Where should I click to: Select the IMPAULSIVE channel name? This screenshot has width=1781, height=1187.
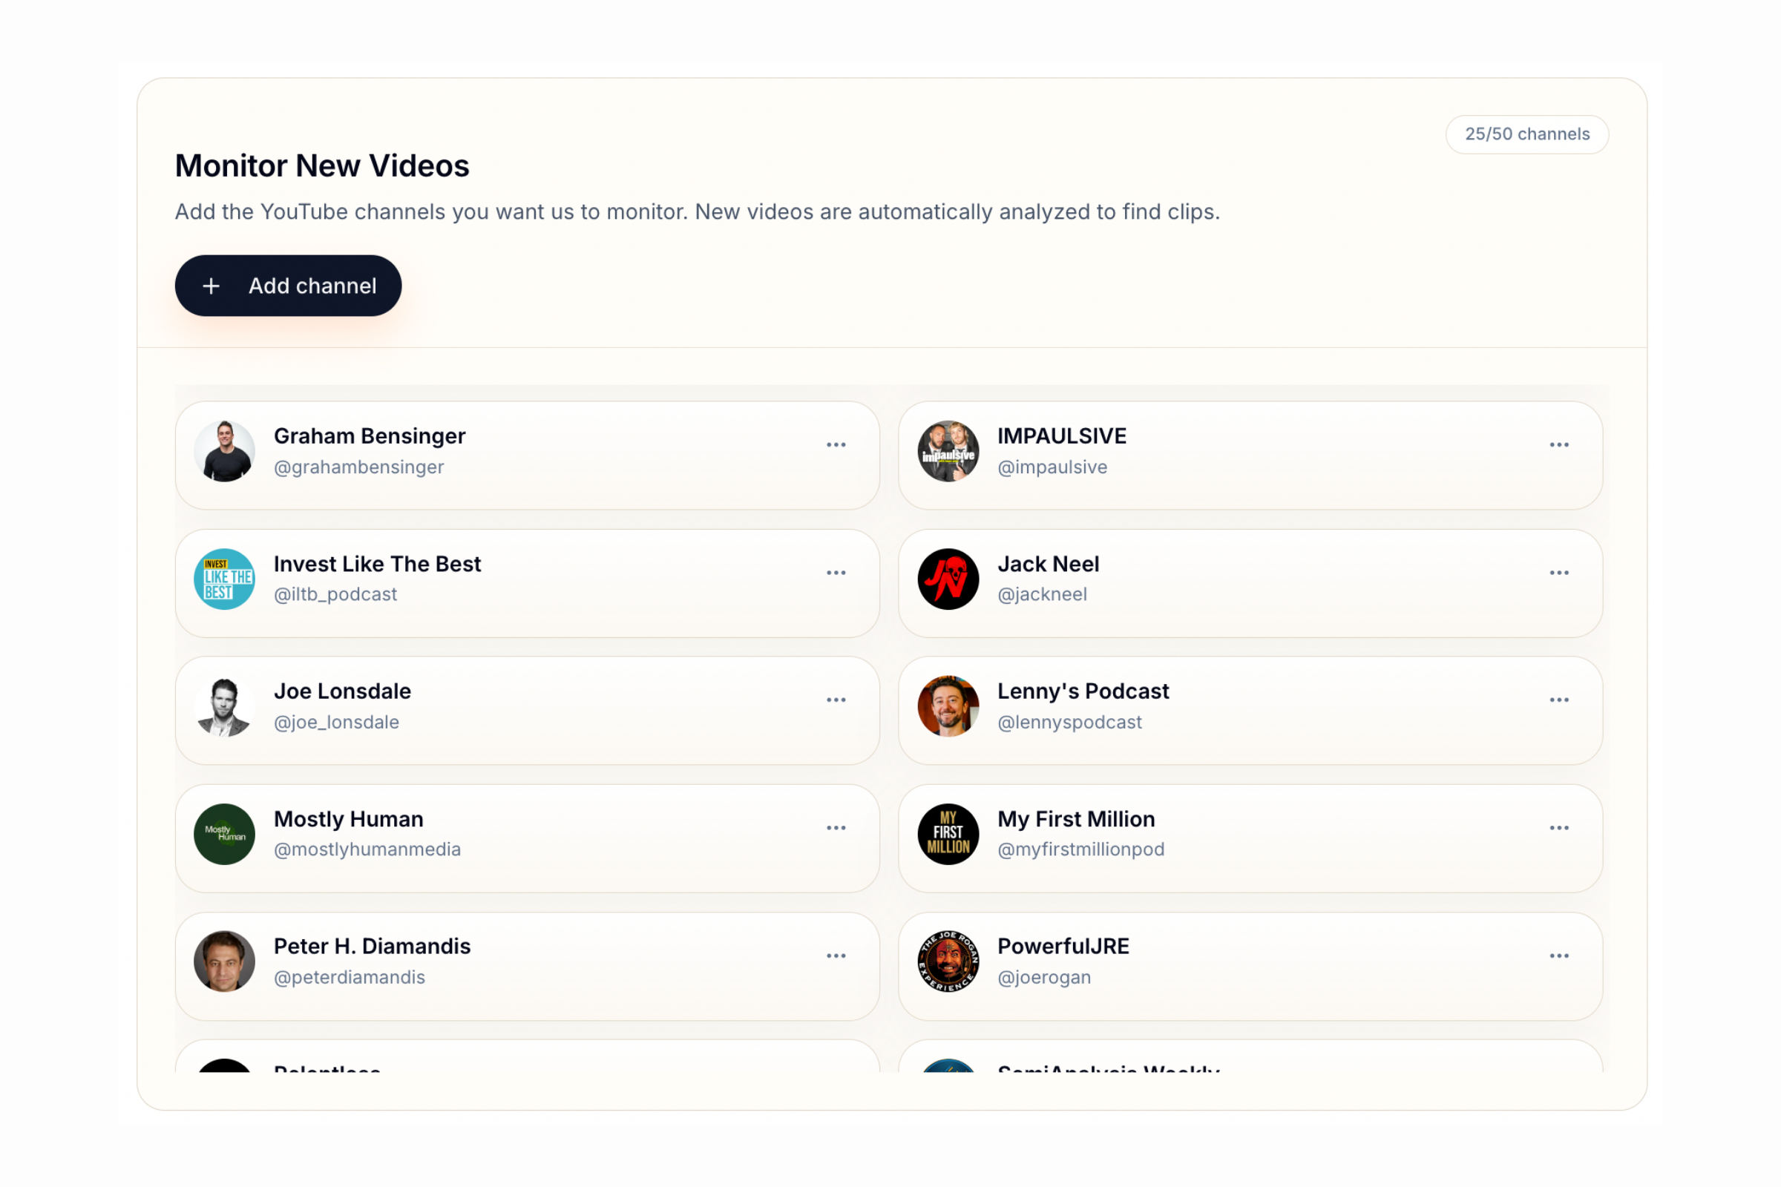[x=1062, y=436]
